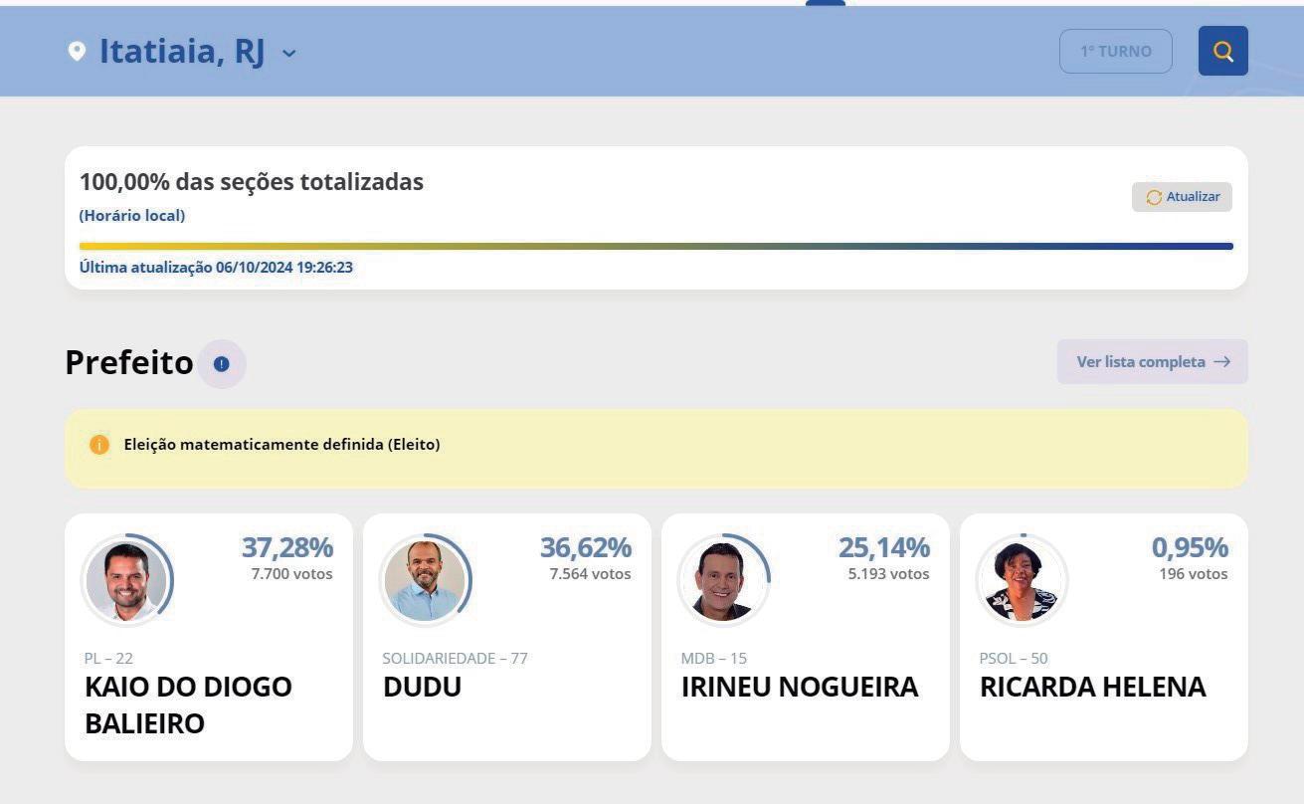Click the IRINEU NOGUEIRA candidate name
Image resolution: width=1304 pixels, height=804 pixels.
[800, 687]
